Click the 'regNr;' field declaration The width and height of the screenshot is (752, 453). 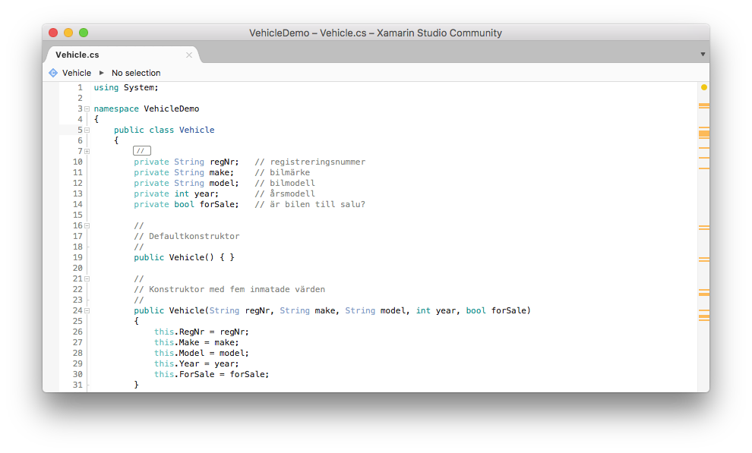coord(224,162)
